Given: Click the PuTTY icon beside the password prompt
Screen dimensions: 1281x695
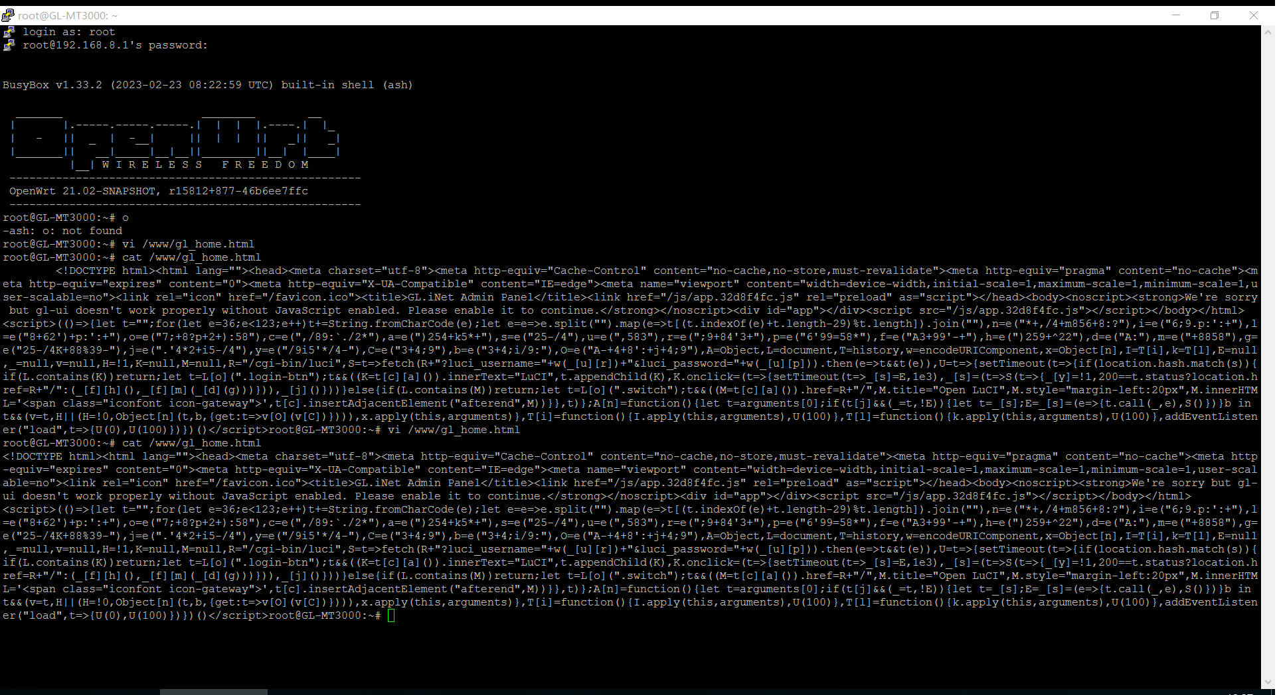Looking at the screenshot, I should tap(9, 45).
